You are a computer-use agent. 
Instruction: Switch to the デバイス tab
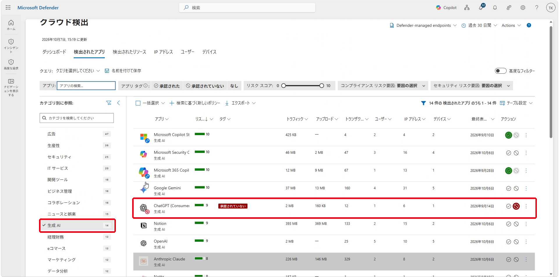click(x=209, y=52)
